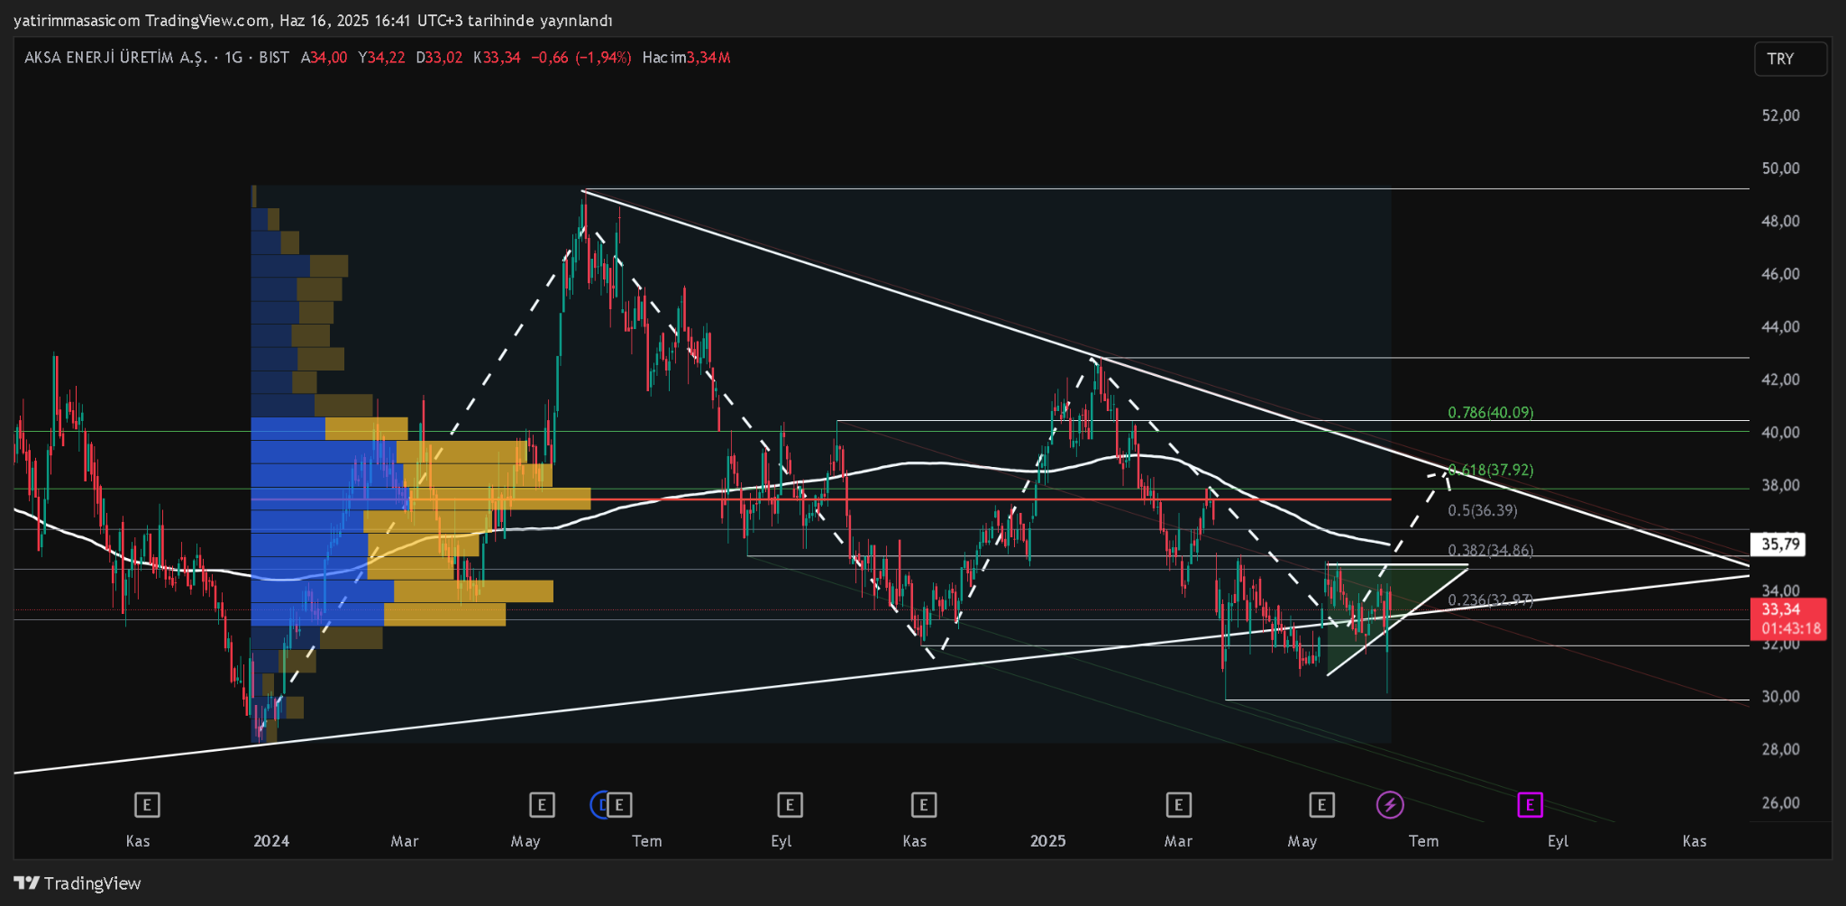
Task: Click the 28,00 price axis label
Action: click(1780, 749)
